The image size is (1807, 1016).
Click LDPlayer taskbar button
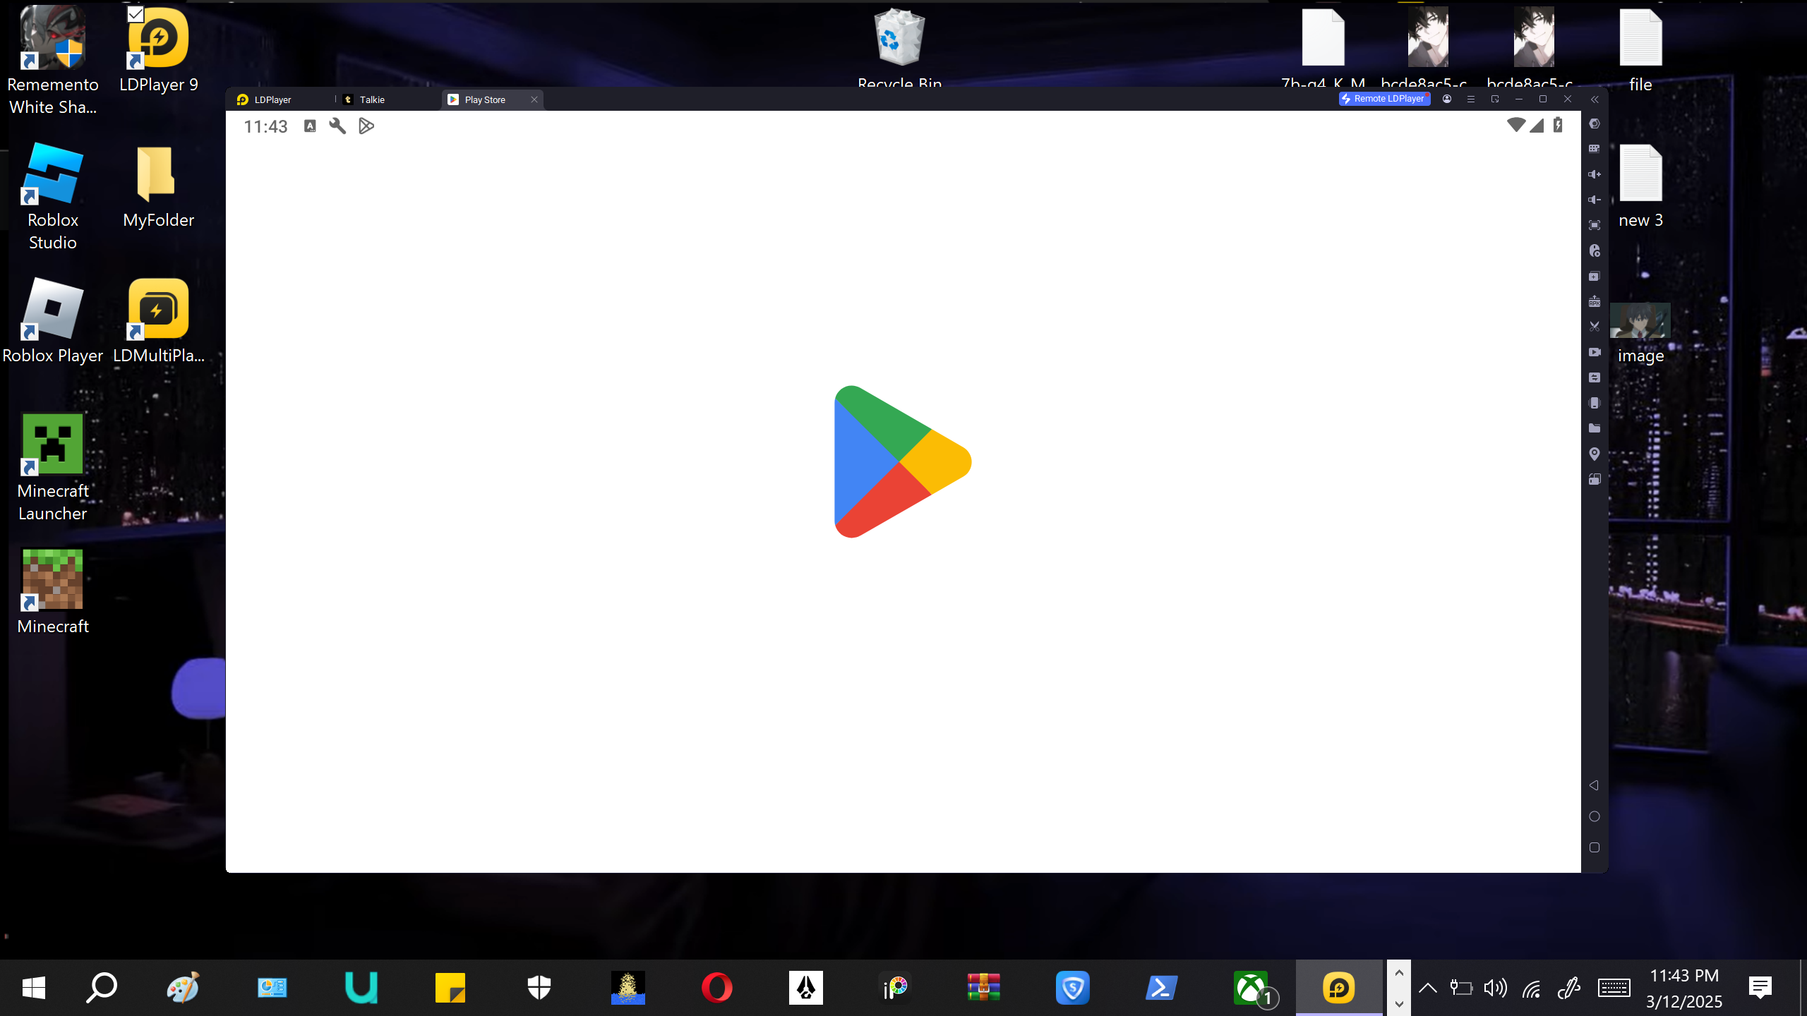tap(1339, 988)
